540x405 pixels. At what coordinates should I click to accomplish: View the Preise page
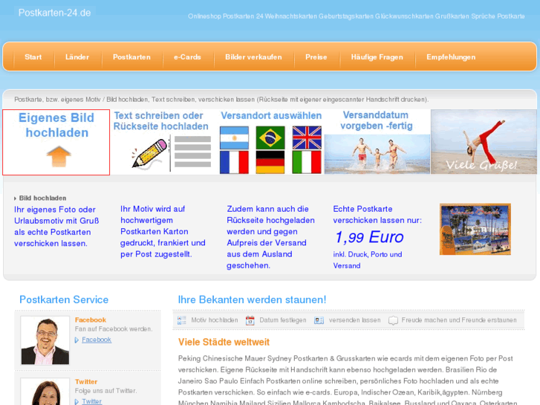point(316,57)
